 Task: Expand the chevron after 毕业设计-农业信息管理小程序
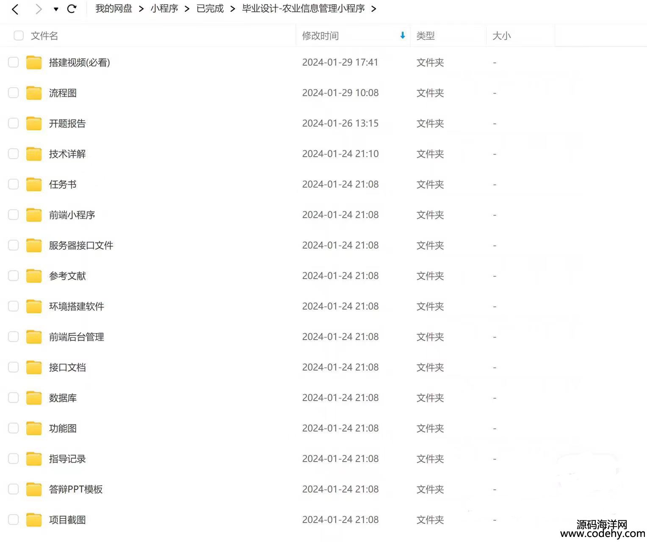(373, 9)
